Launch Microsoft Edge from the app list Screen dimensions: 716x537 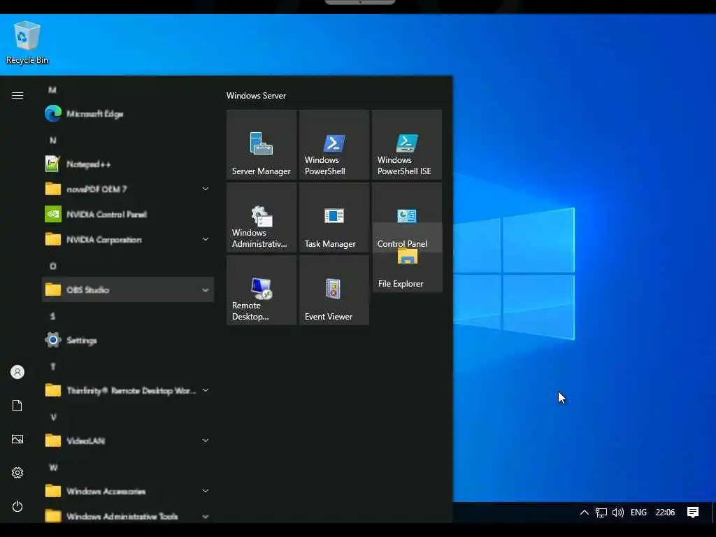click(x=128, y=114)
